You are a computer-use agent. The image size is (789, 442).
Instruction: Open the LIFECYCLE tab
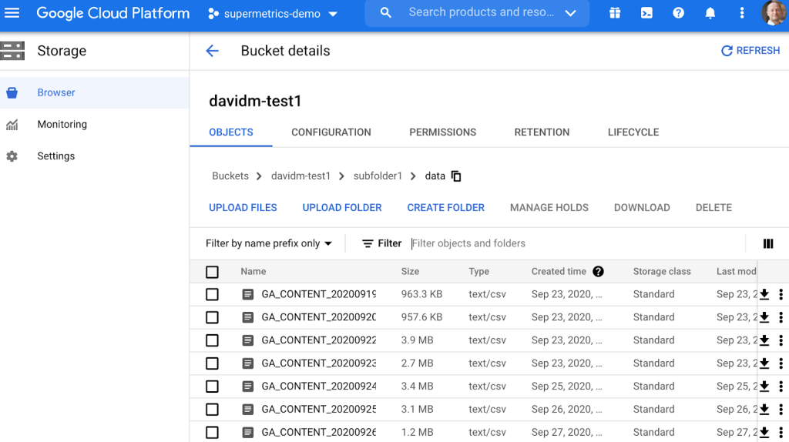pyautogui.click(x=633, y=132)
